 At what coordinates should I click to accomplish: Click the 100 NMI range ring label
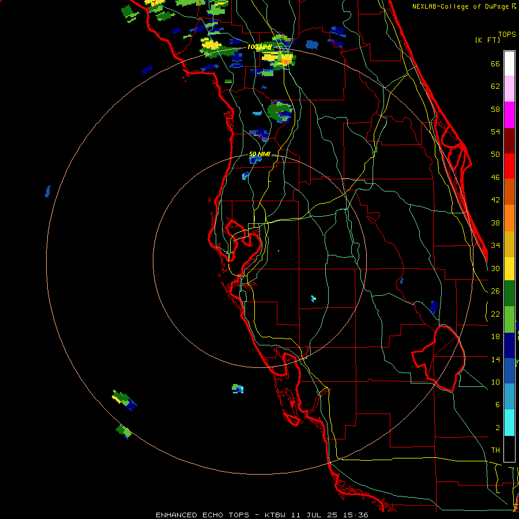click(259, 47)
